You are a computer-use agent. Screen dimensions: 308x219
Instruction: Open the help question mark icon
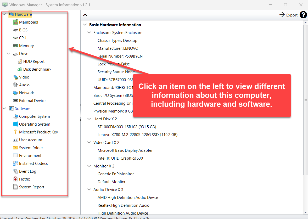tap(303, 15)
